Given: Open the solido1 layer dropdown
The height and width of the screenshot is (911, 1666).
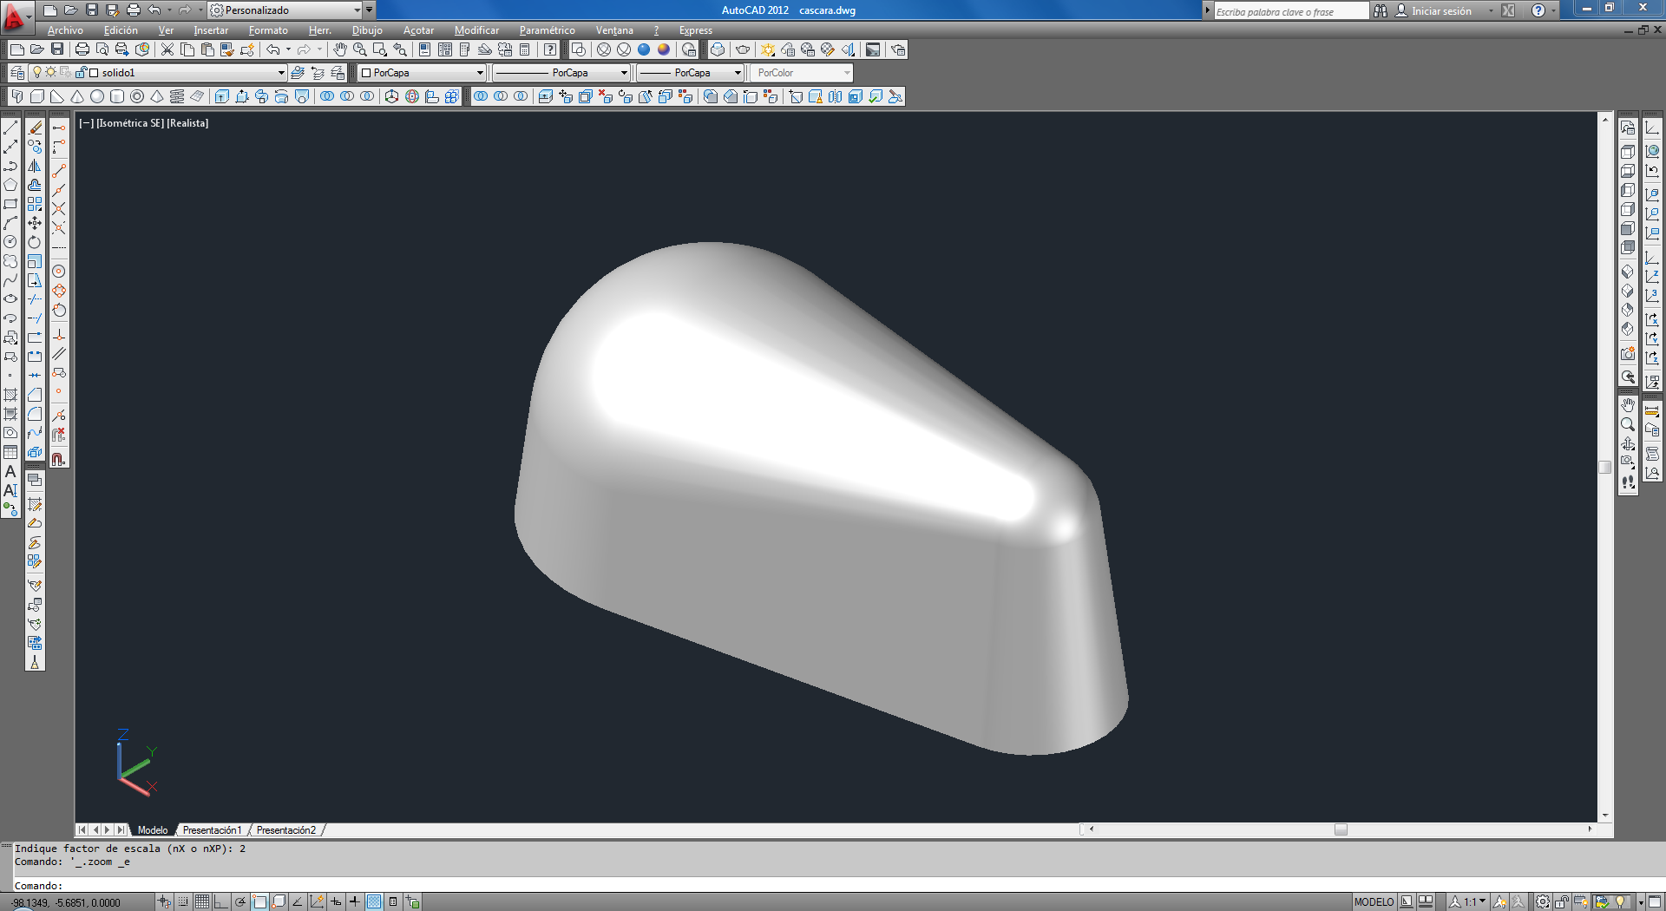Looking at the screenshot, I should click(x=281, y=73).
